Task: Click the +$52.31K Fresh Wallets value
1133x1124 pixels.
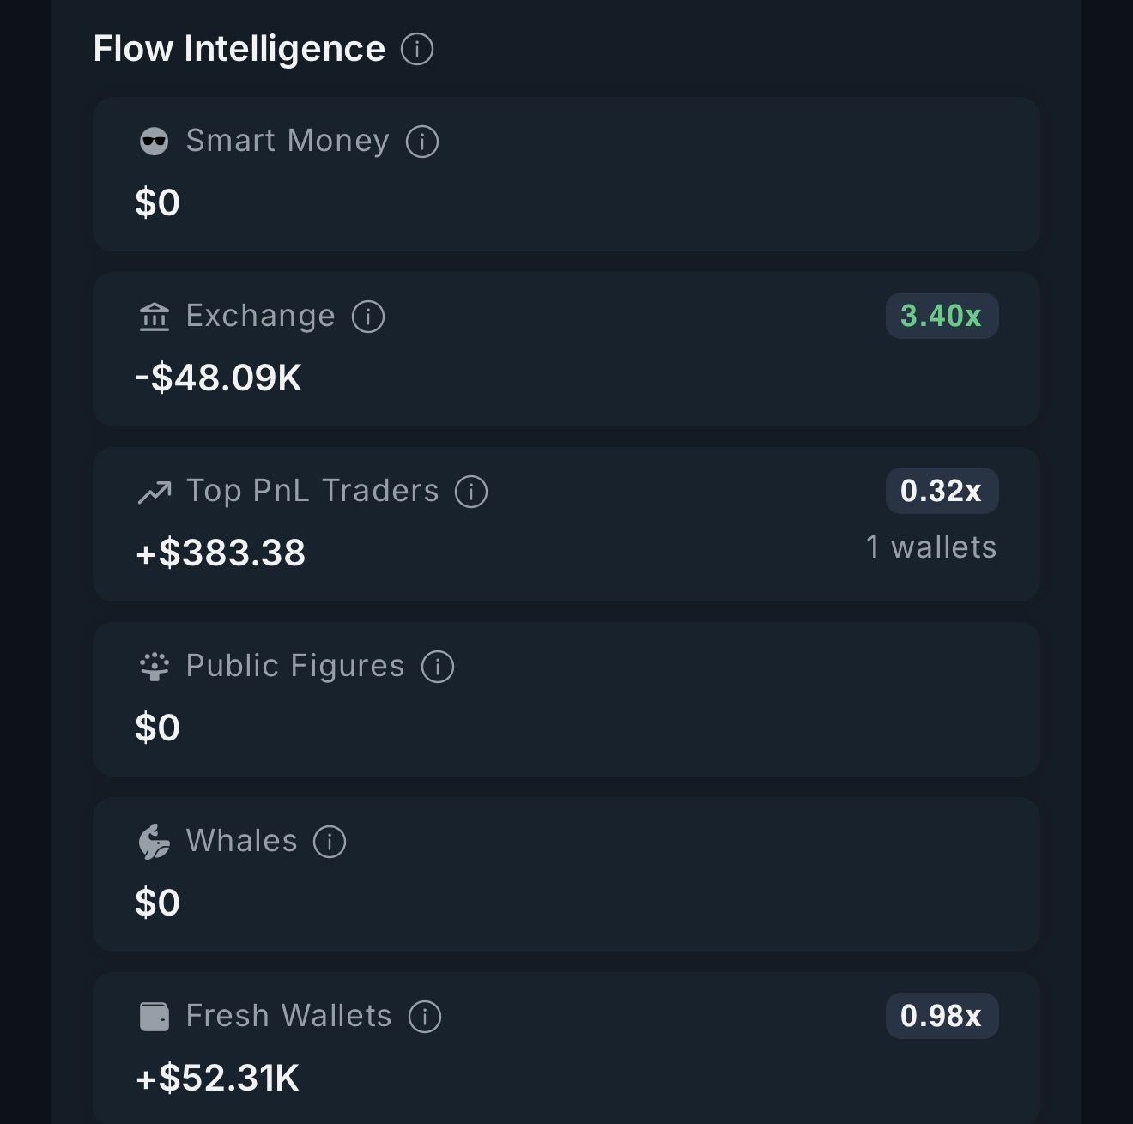Action: point(218,1078)
